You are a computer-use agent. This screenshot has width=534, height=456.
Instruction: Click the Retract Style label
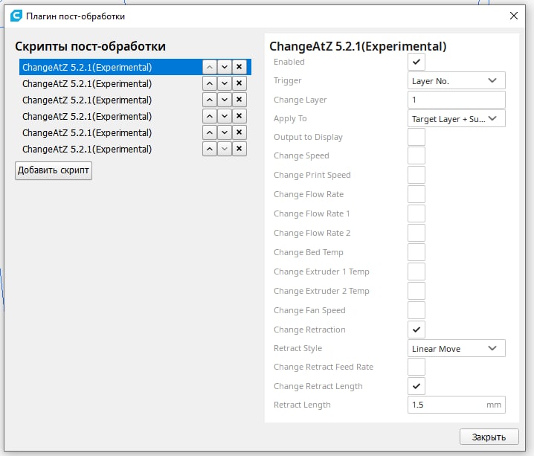point(297,348)
